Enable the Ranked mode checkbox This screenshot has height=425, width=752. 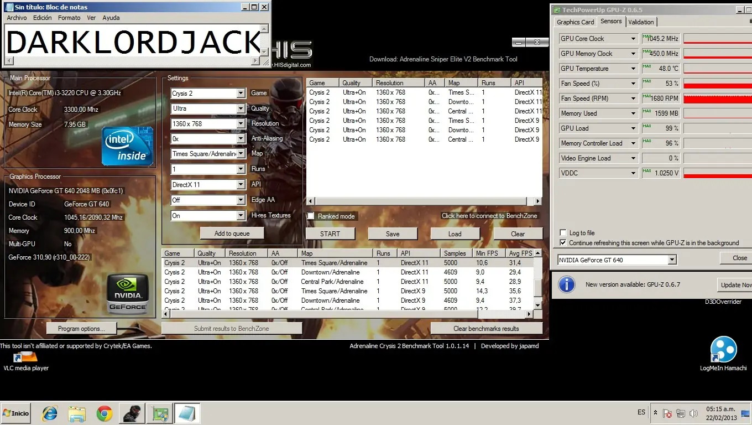click(x=311, y=216)
